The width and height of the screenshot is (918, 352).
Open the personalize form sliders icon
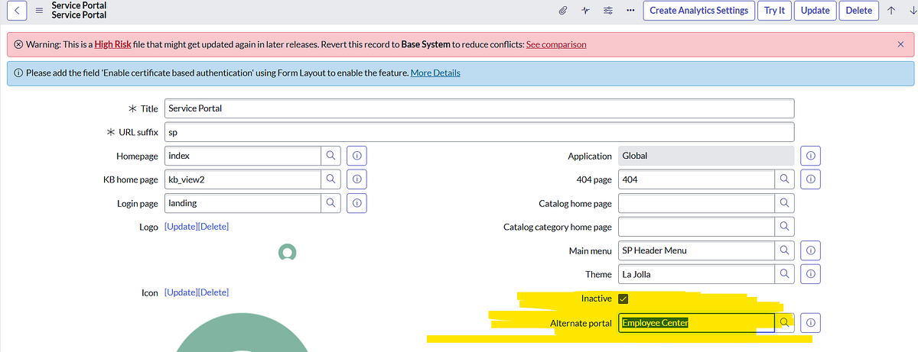tap(608, 11)
